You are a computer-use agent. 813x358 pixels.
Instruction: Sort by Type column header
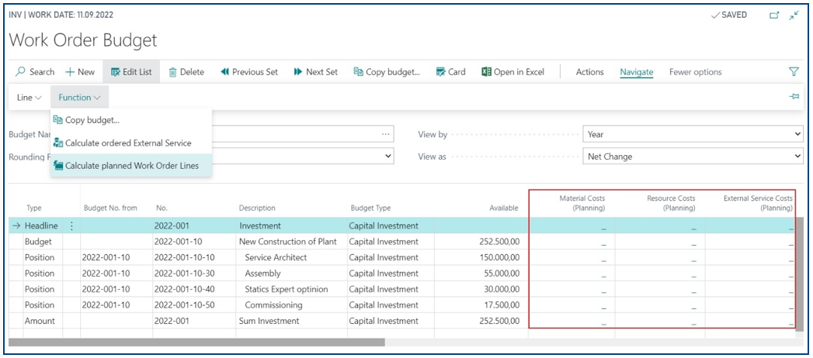(34, 208)
